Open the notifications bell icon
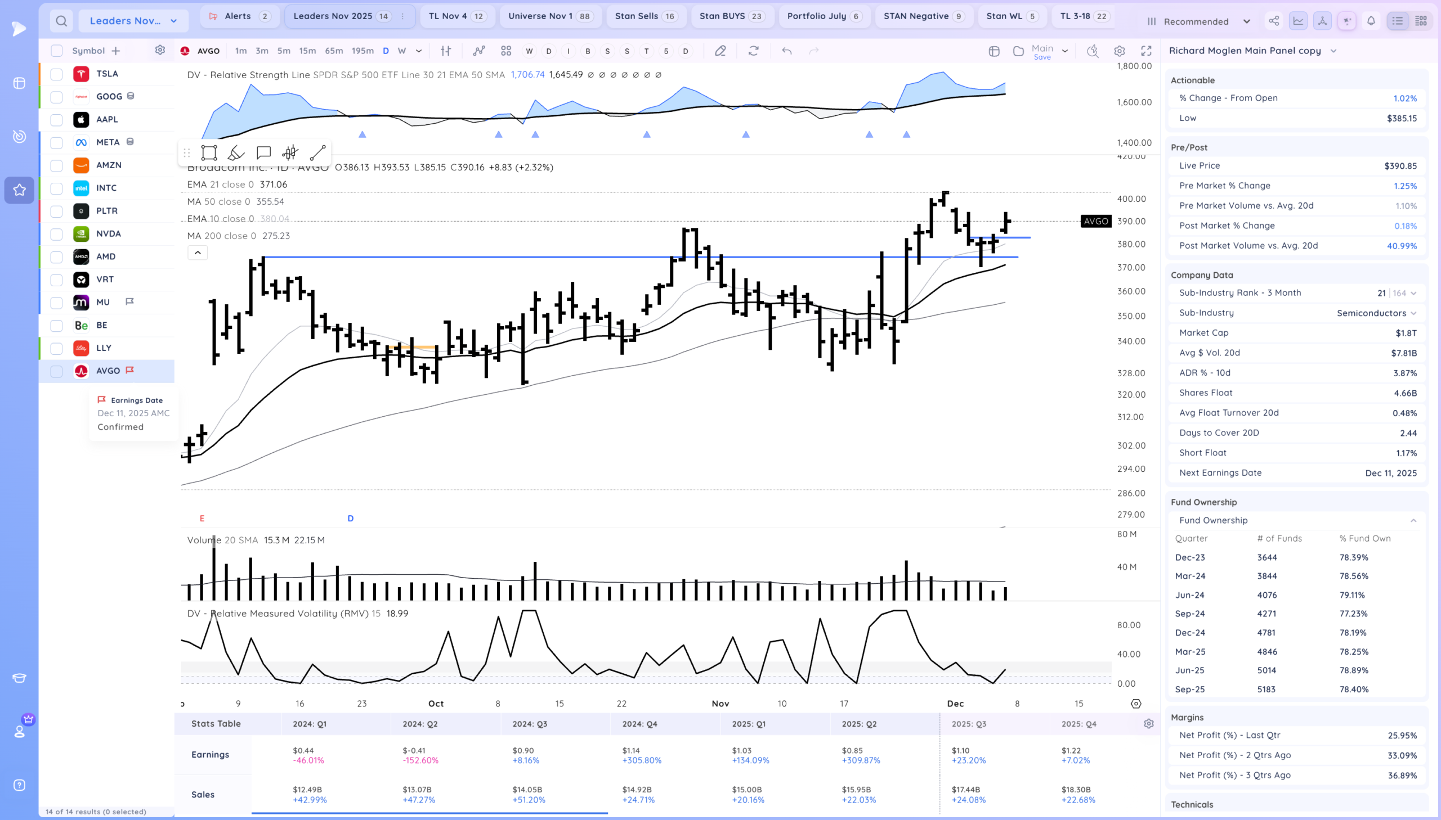The height and width of the screenshot is (820, 1441). (x=1371, y=21)
